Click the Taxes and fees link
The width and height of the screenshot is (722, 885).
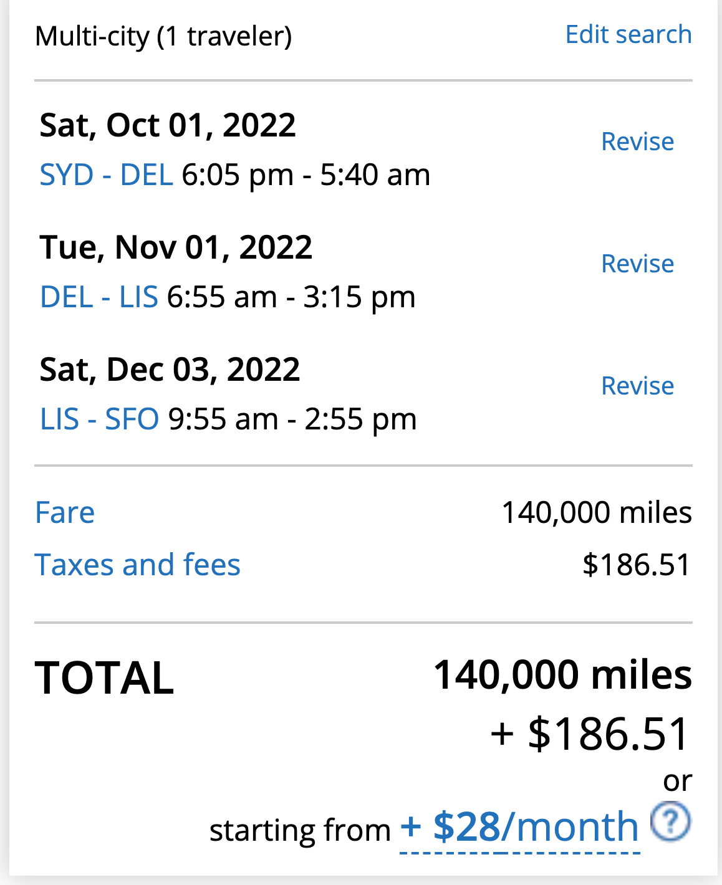coord(137,565)
